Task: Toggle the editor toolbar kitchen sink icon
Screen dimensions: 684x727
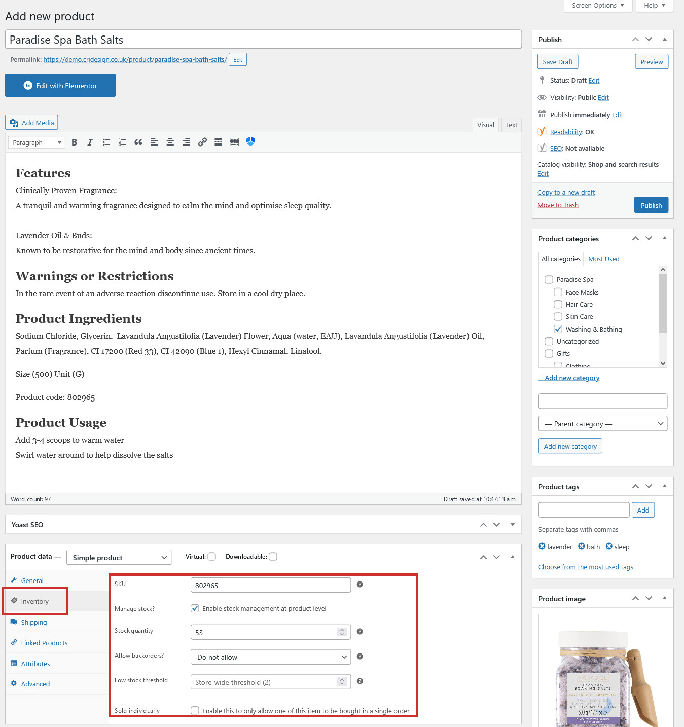Action: click(x=234, y=142)
